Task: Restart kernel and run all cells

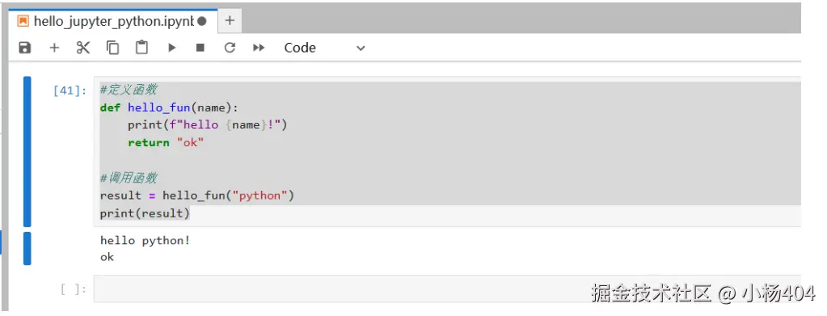Action: click(x=259, y=48)
